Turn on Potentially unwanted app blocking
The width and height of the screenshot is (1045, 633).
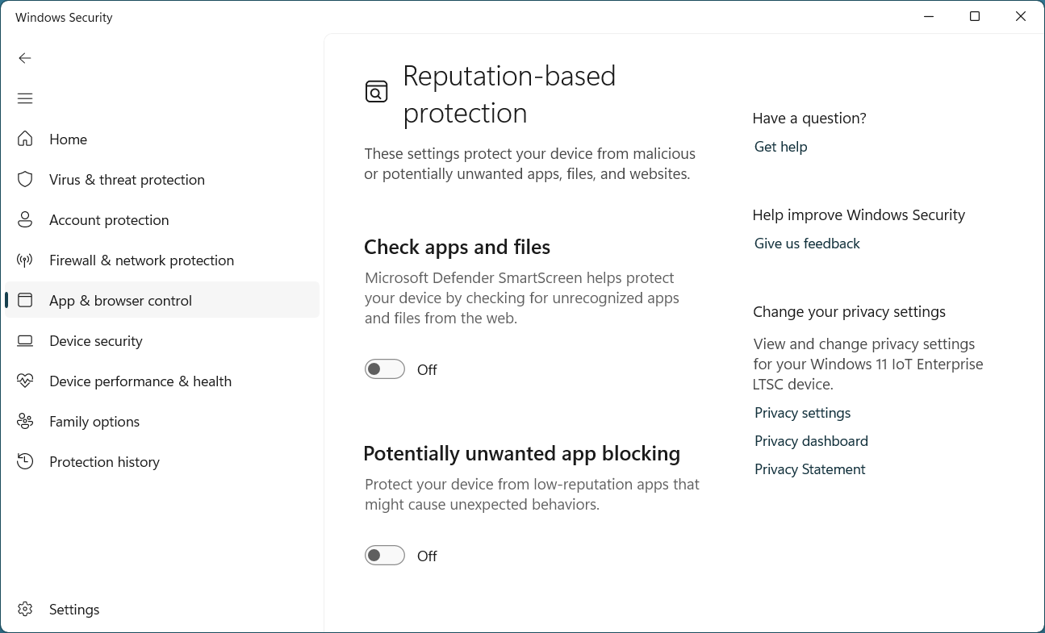pos(385,556)
